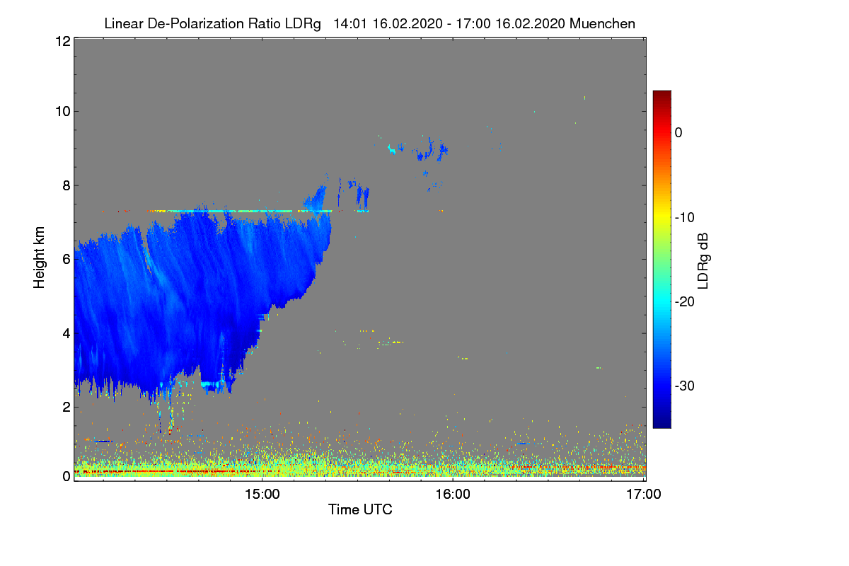Screen dimensions: 849x566
Task: Click the height axis label '8'
Action: point(65,185)
